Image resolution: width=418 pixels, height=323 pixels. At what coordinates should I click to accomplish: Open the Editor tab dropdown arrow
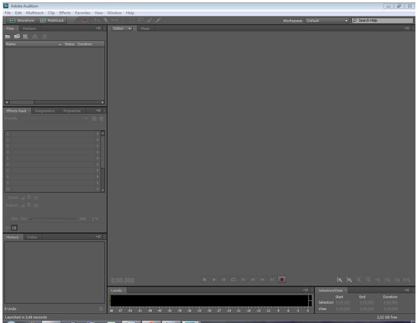point(130,28)
